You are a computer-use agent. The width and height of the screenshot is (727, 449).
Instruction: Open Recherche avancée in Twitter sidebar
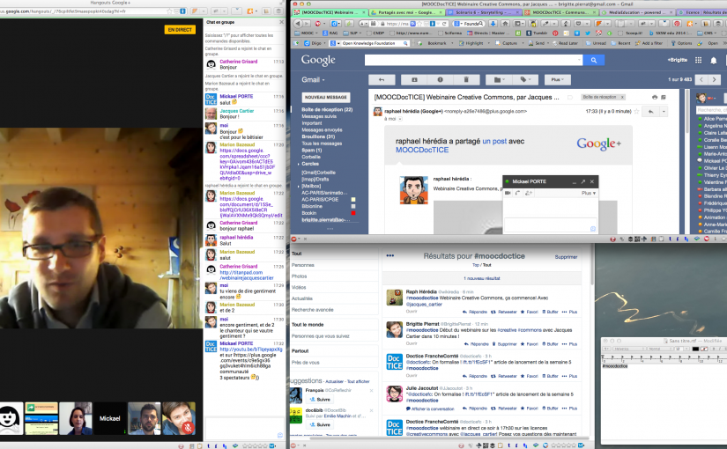click(x=313, y=310)
